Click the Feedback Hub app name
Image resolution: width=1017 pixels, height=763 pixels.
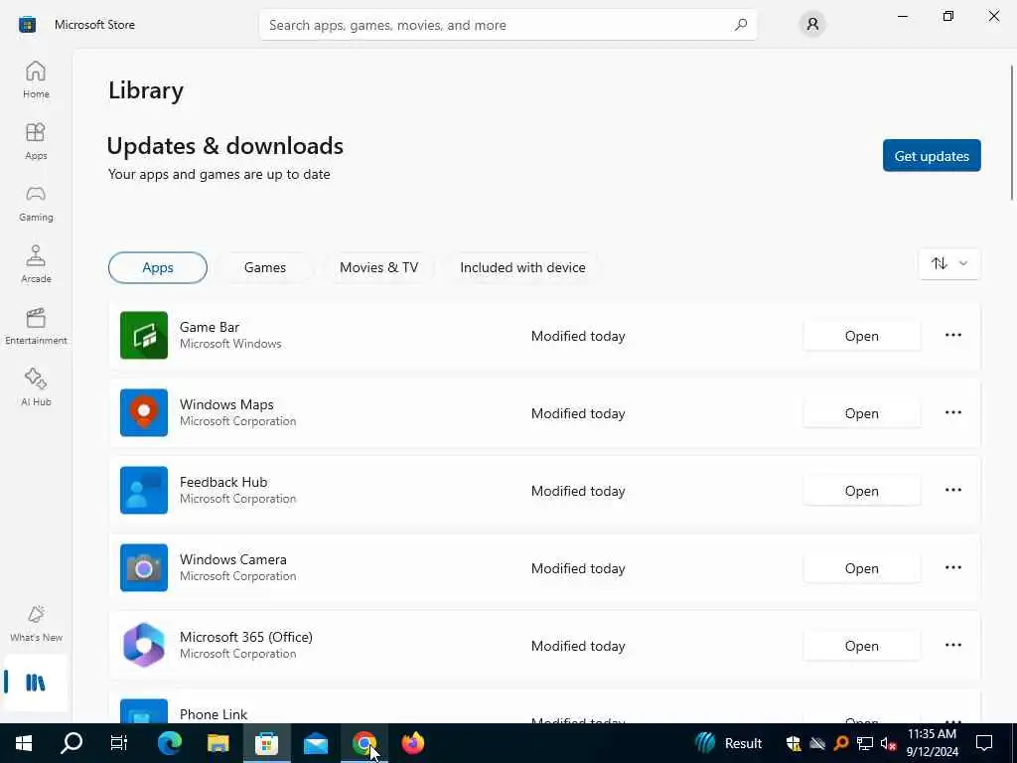pos(223,482)
